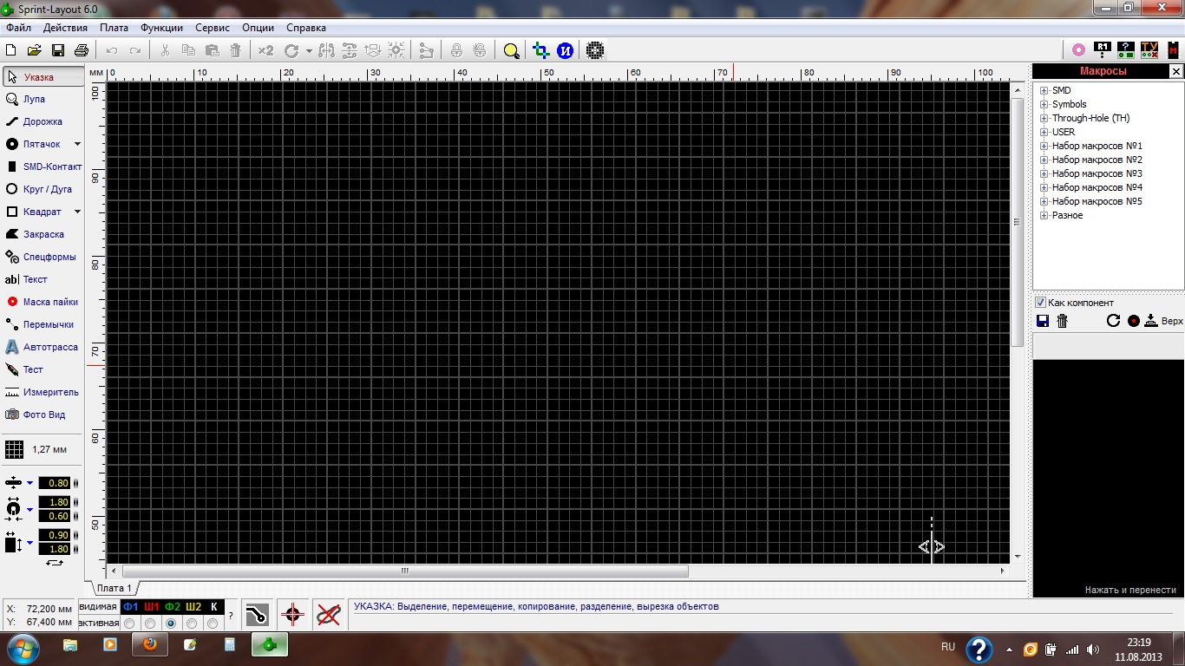The image size is (1185, 666).
Task: Open the Функции menu
Action: point(161,28)
